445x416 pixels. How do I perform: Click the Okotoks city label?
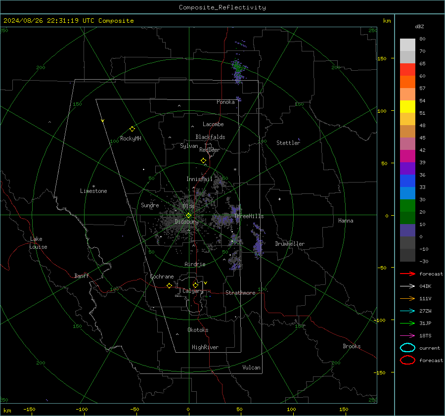tap(198, 330)
